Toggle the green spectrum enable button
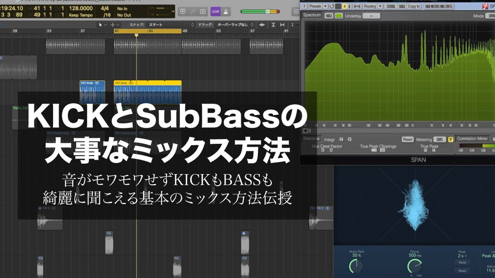This screenshot has width=495, height=278. pos(339,15)
